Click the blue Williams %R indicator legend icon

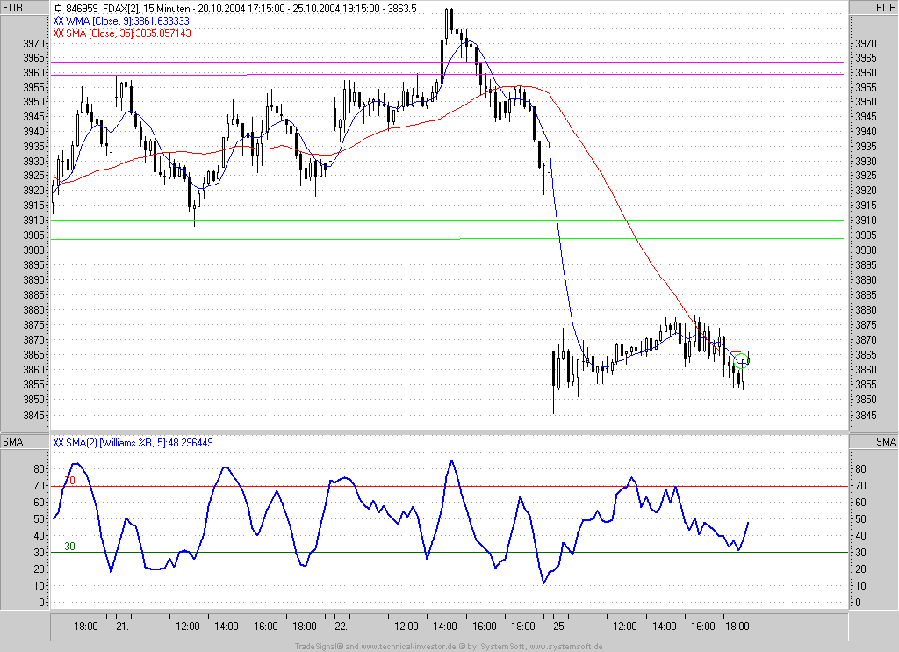pos(58,442)
